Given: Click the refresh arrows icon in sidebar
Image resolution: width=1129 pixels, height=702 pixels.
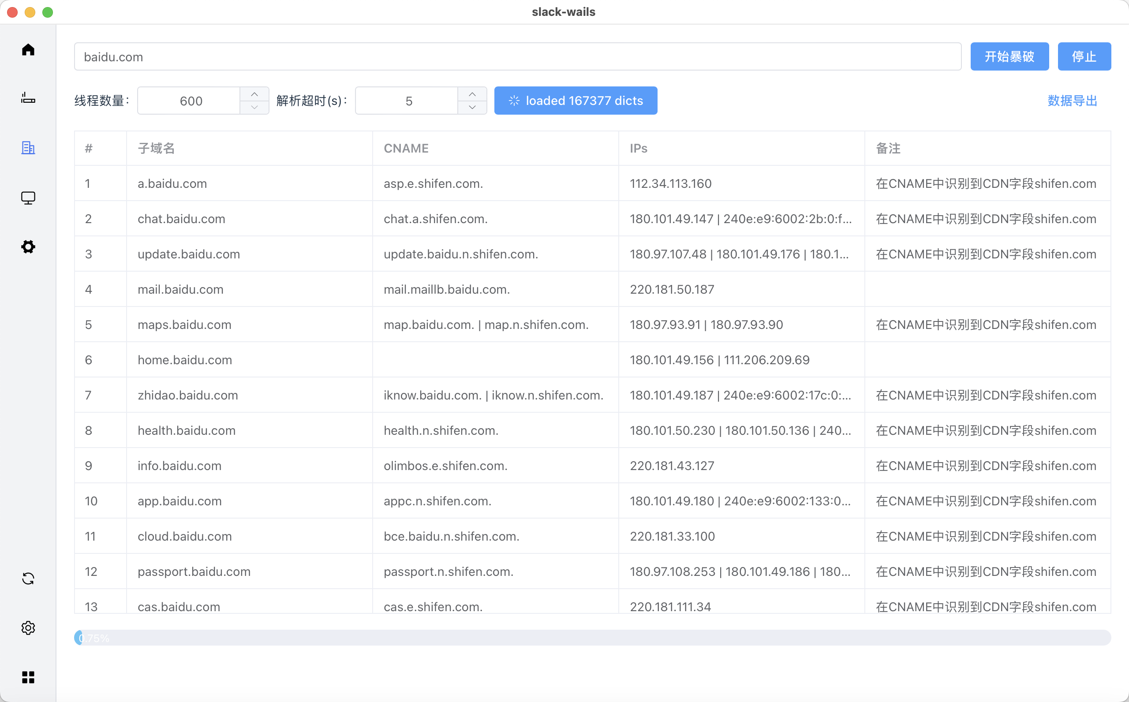Looking at the screenshot, I should coord(28,579).
